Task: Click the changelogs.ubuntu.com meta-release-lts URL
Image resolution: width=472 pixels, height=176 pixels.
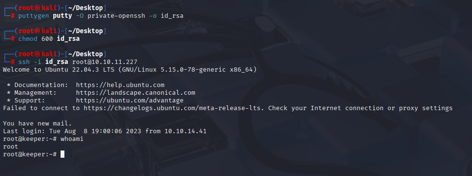Action: tap(174, 108)
